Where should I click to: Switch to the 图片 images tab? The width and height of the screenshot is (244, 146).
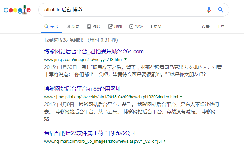click(x=93, y=27)
